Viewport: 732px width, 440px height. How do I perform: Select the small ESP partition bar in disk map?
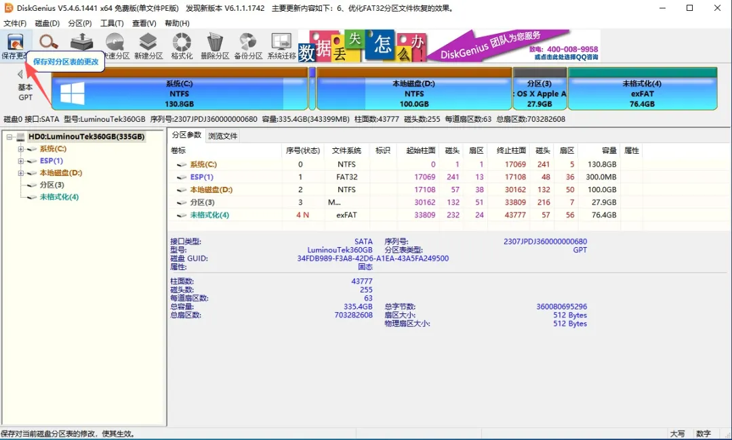click(312, 89)
